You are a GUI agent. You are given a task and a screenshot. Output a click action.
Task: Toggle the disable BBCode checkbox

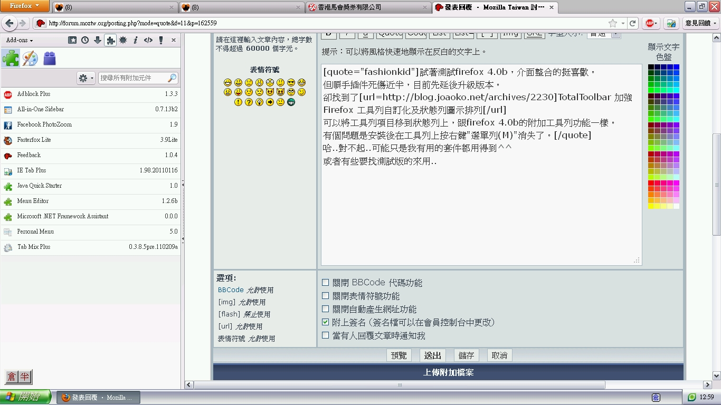(x=326, y=283)
